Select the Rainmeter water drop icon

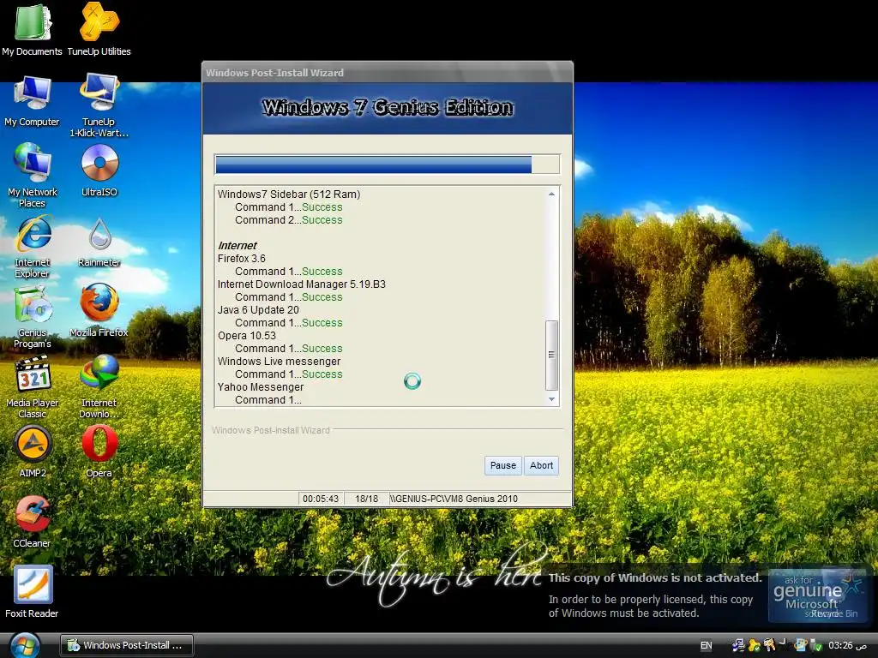click(99, 241)
